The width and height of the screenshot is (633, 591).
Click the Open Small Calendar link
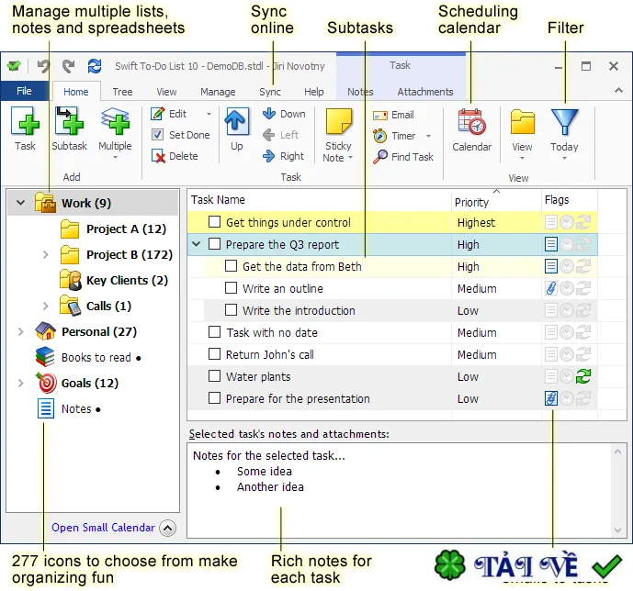[103, 528]
